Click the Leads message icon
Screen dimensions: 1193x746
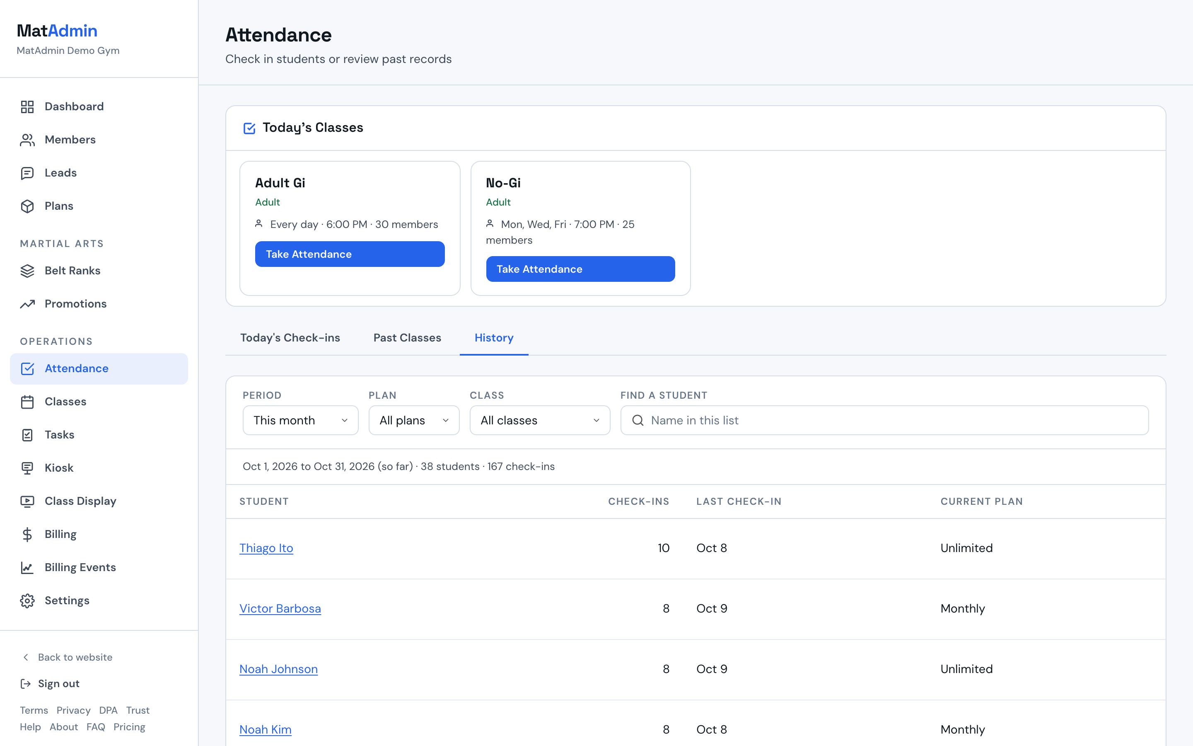click(x=27, y=173)
